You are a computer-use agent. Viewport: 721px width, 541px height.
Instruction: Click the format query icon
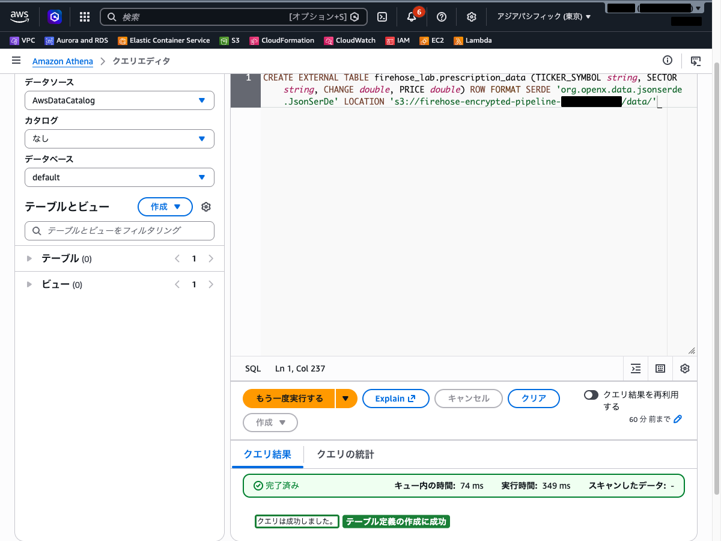(636, 368)
